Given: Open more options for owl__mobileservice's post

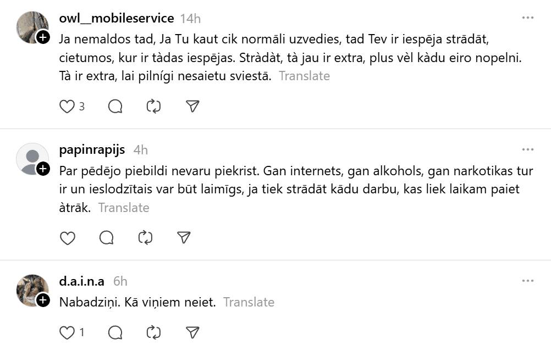Looking at the screenshot, I should (x=528, y=18).
